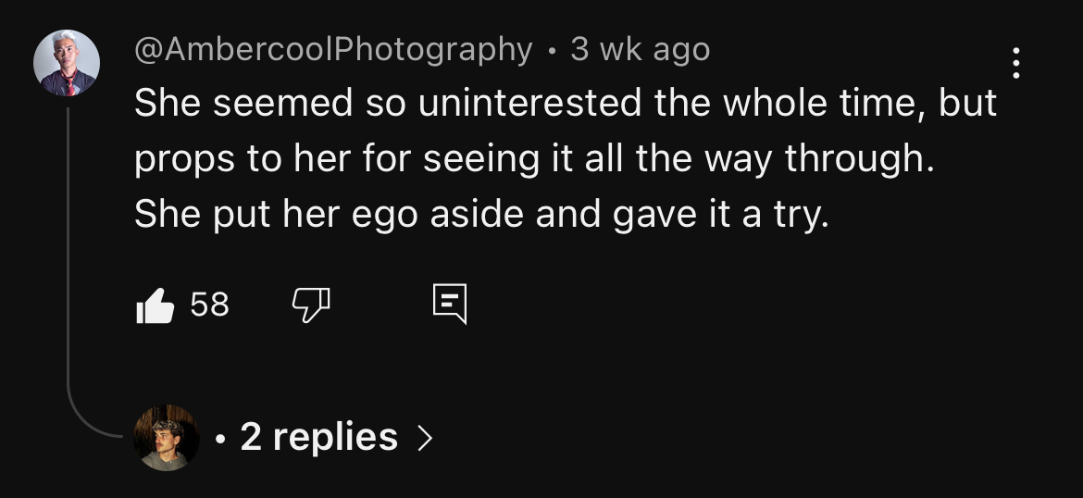Open the @AmbercoolPhotography channel link

tap(333, 49)
